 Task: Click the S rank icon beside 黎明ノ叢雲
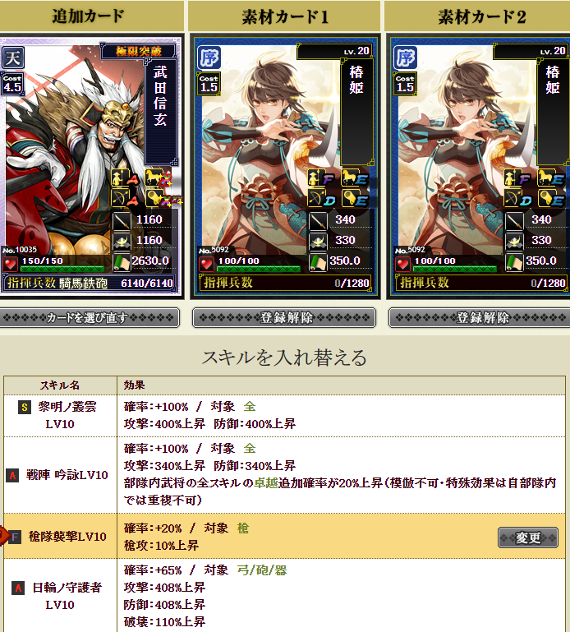click(x=25, y=407)
